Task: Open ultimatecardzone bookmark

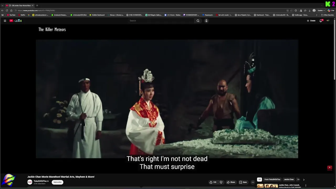Action: (40, 15)
